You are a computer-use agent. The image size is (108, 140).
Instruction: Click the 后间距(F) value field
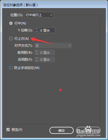[x=47, y=60]
